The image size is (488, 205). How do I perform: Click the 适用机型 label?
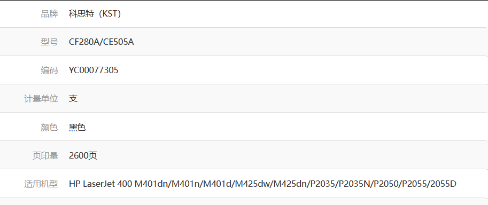[x=41, y=184]
